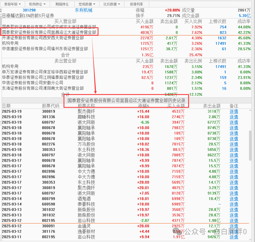The image size is (255, 242).
Task: Open 详情 for 2025-03-18 浙大网新
Action: point(234,155)
